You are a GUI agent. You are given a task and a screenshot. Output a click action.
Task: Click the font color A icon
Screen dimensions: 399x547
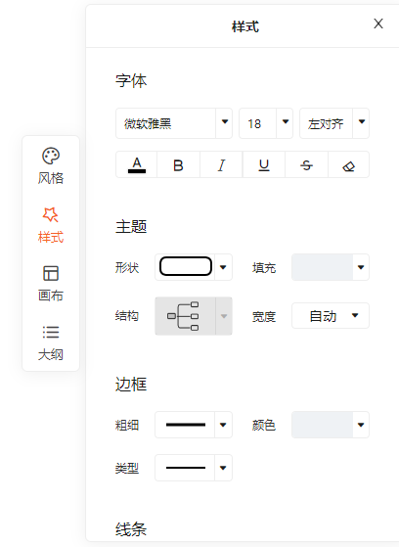(137, 164)
